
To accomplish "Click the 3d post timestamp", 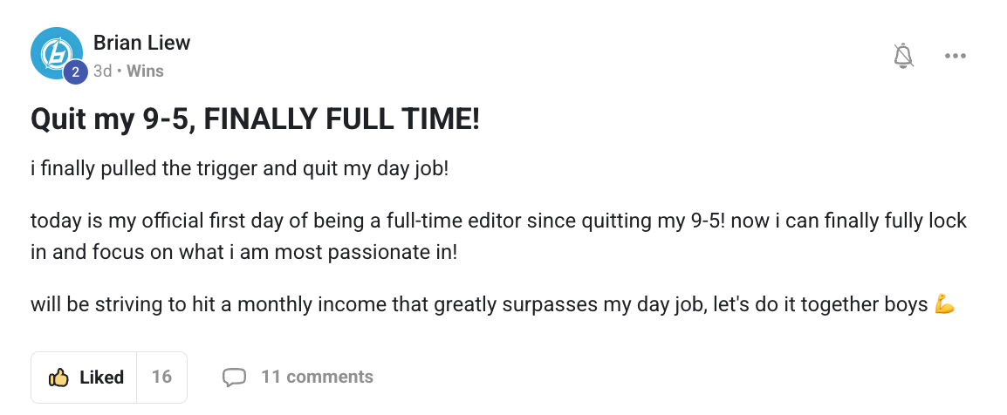I will 102,71.
